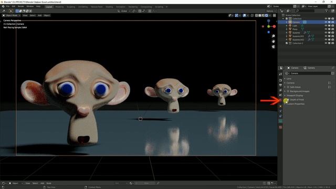Screen dimensions: 336x189
Task: Enable the Safe Areas checkbox
Action: point(288,87)
